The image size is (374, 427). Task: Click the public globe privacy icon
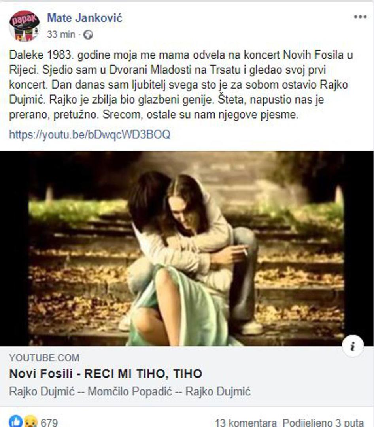[88, 35]
